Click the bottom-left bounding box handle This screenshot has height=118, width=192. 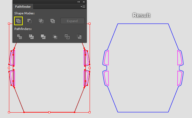[9, 112]
